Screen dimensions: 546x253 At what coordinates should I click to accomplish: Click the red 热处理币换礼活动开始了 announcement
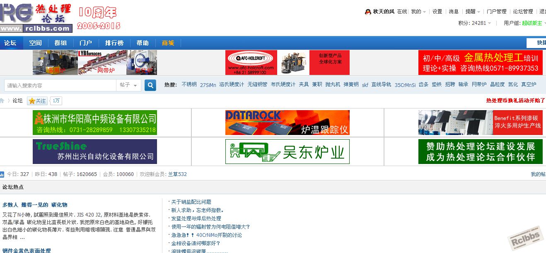click(x=515, y=101)
